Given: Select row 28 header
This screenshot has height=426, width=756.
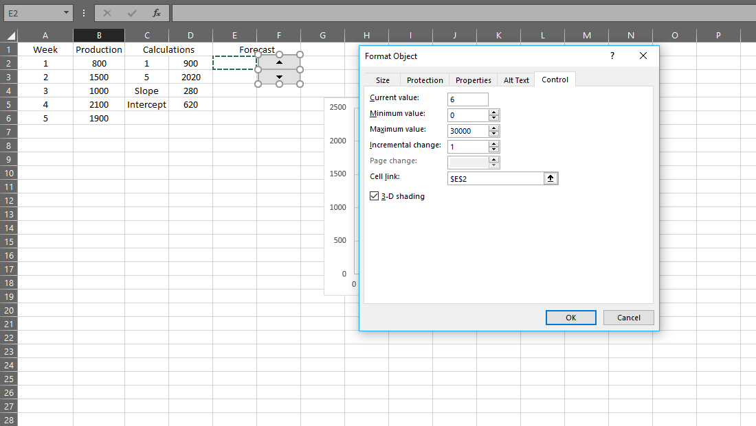Looking at the screenshot, I should click(9, 420).
